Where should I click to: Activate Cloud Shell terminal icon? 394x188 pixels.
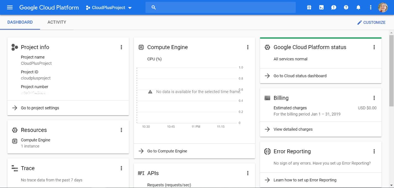[x=321, y=7]
